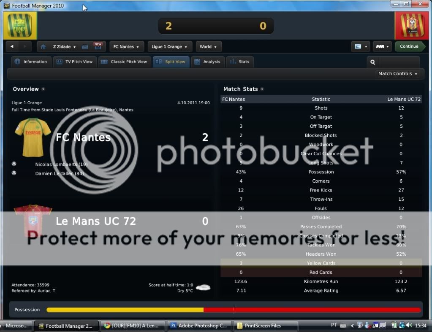The image size is (432, 332).
Task: Expand the World menu
Action: (x=208, y=47)
